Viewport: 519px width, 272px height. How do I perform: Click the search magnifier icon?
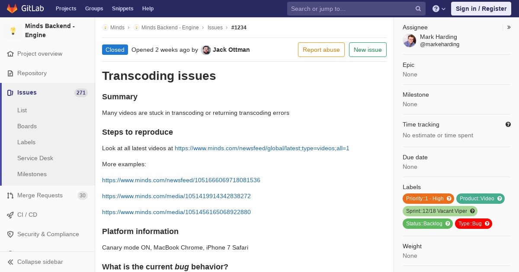click(418, 9)
